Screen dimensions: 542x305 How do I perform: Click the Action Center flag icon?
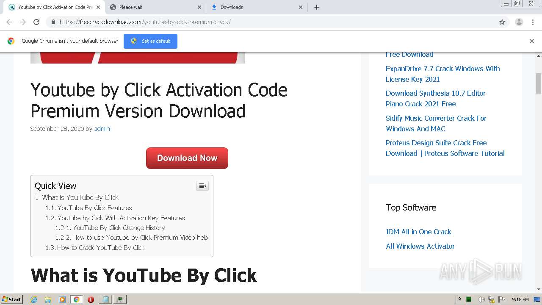pyautogui.click(x=502, y=299)
